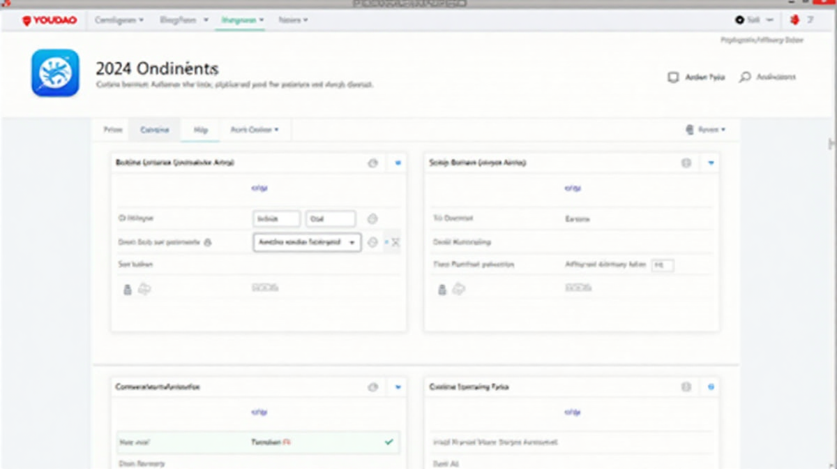This screenshot has height=469, width=837.
Task: Select the second tab in the content tab row
Action: tap(154, 130)
